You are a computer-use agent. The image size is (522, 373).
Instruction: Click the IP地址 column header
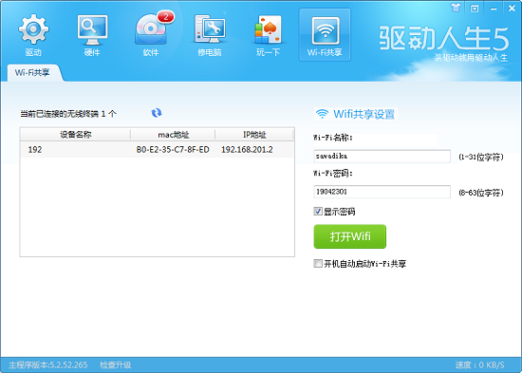(254, 135)
